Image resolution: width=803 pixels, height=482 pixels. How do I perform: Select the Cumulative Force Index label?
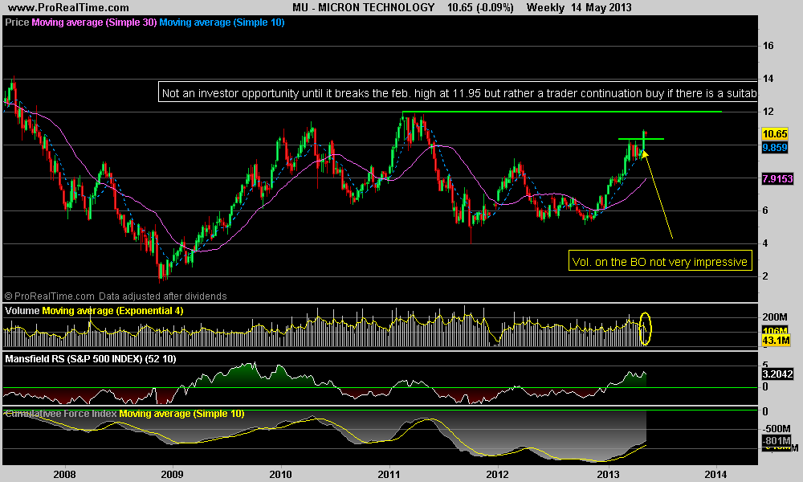[x=61, y=414]
